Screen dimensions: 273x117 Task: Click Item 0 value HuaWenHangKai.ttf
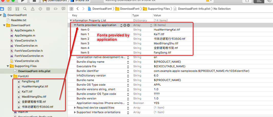pos(167,30)
